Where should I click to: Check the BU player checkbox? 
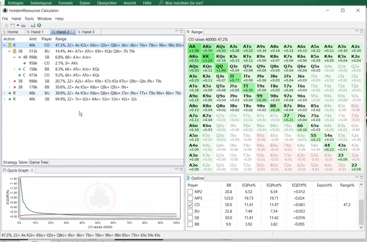190,211
